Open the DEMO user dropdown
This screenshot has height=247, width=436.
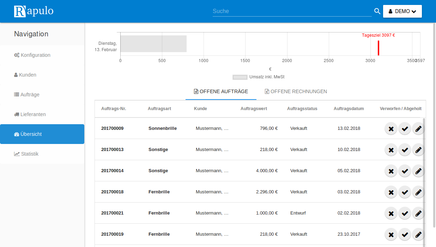(402, 11)
